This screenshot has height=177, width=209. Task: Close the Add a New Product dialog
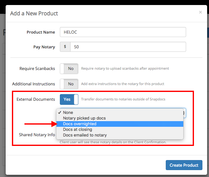tap(200, 13)
